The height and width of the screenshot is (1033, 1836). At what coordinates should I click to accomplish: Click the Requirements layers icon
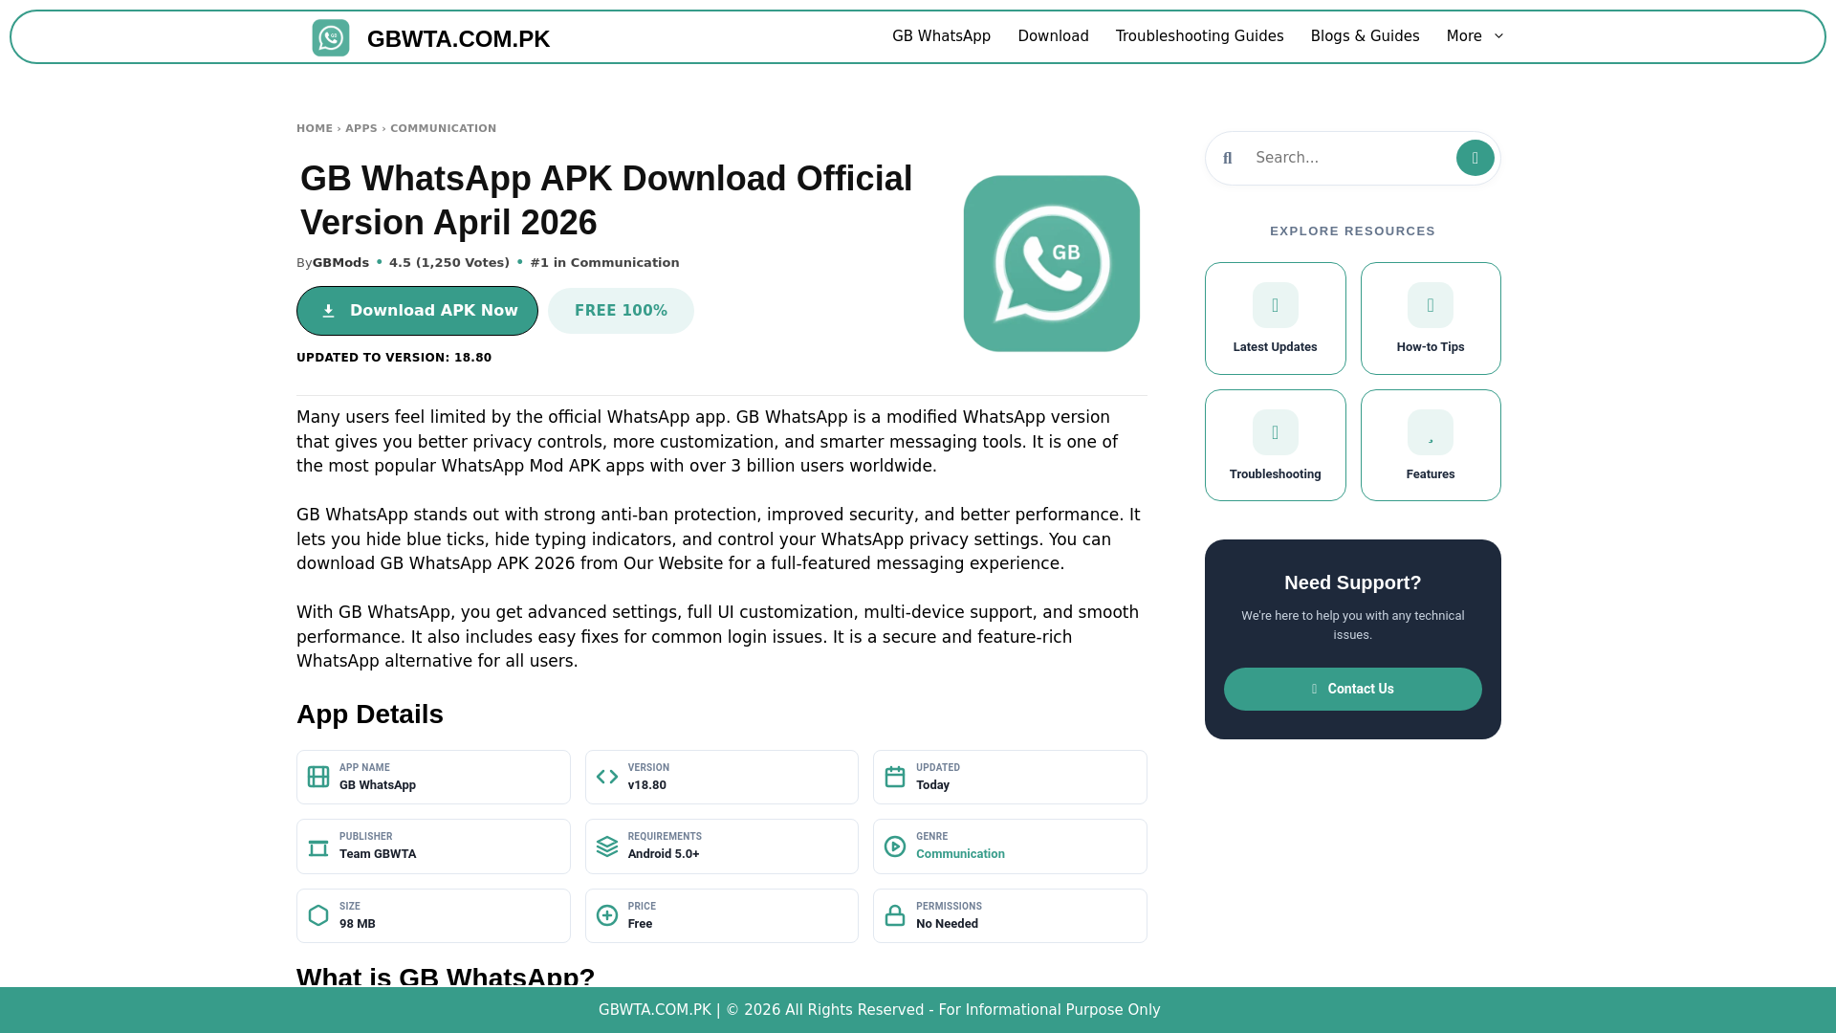coord(607,846)
